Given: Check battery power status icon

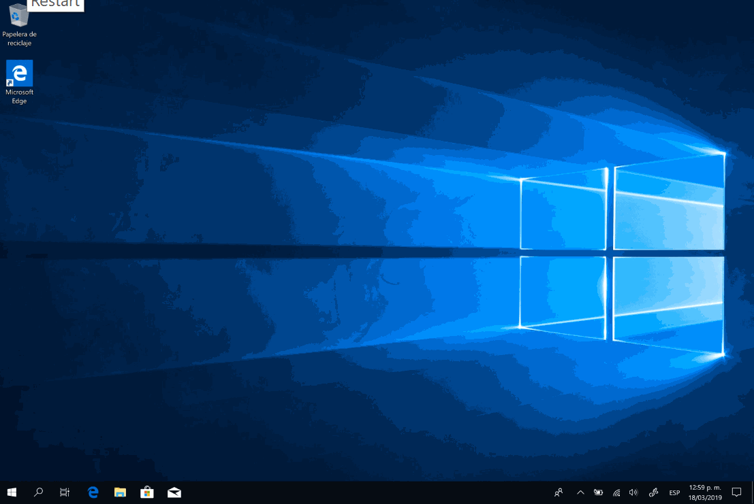Looking at the screenshot, I should 598,492.
